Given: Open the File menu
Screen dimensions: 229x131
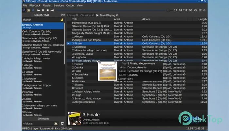Looking at the screenshot, I should point(25,6).
